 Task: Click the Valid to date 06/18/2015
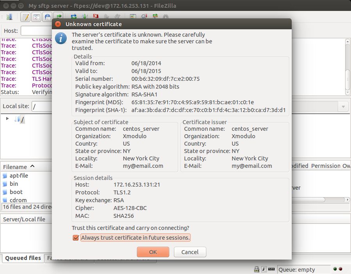[x=146, y=71]
